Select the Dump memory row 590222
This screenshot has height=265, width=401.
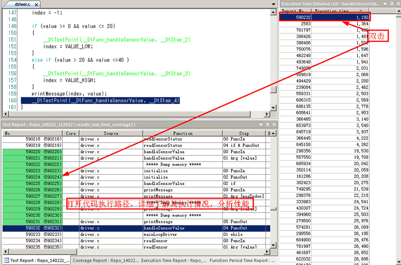136,165
